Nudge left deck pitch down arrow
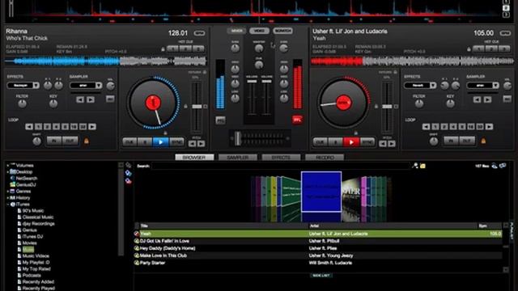 [x=193, y=144]
